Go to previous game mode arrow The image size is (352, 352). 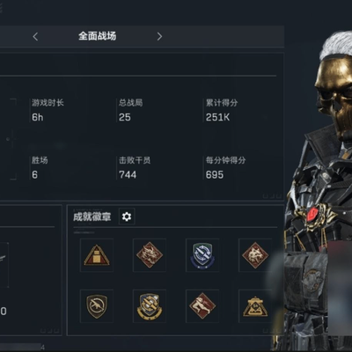tap(35, 37)
